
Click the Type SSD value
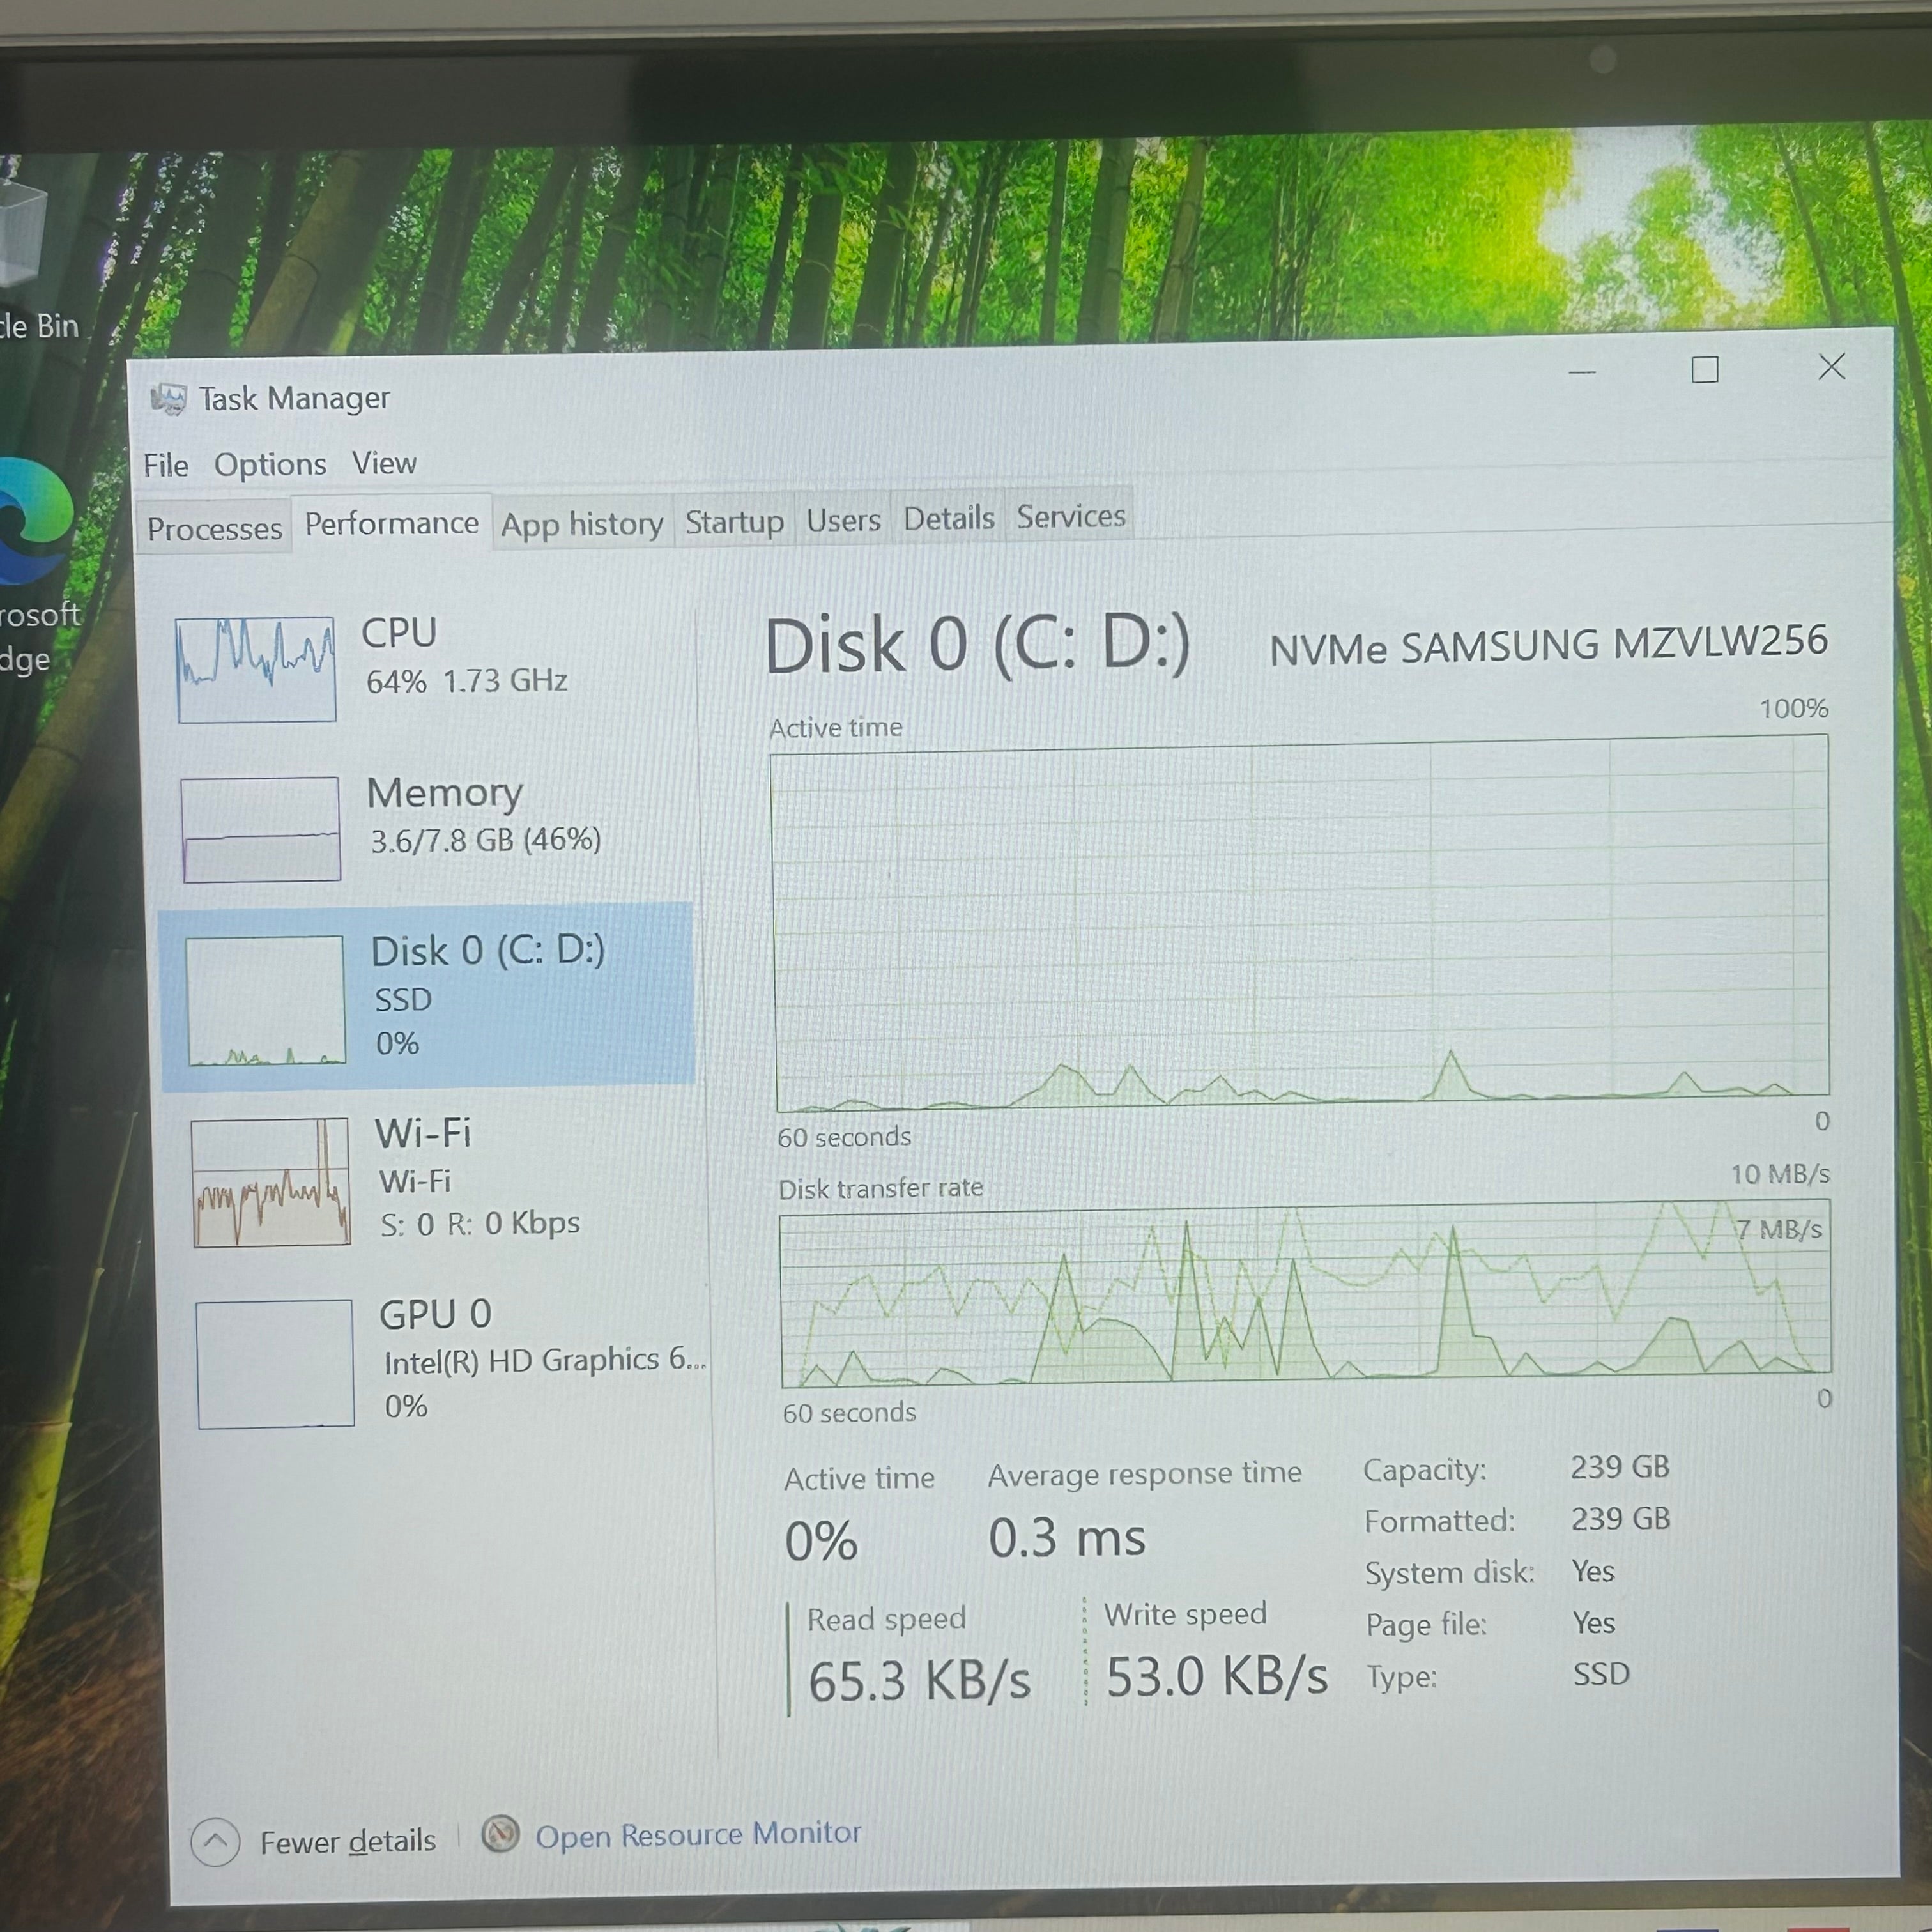1601,1674
